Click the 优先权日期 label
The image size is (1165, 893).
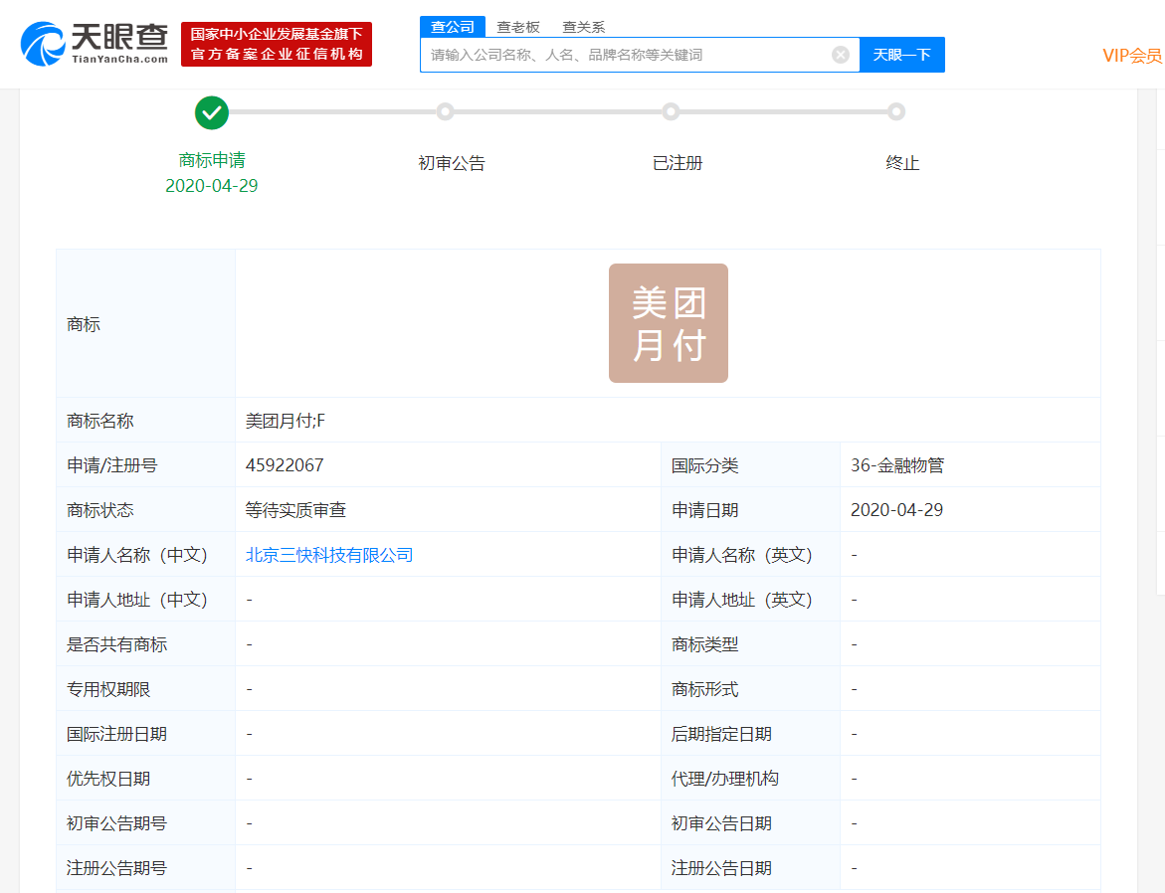click(108, 779)
